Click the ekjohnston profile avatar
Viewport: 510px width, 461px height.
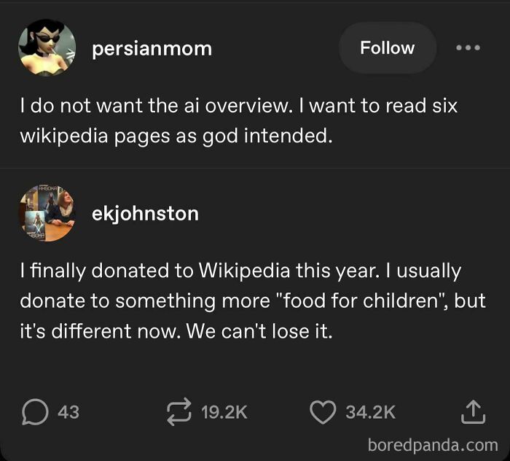pos(47,213)
